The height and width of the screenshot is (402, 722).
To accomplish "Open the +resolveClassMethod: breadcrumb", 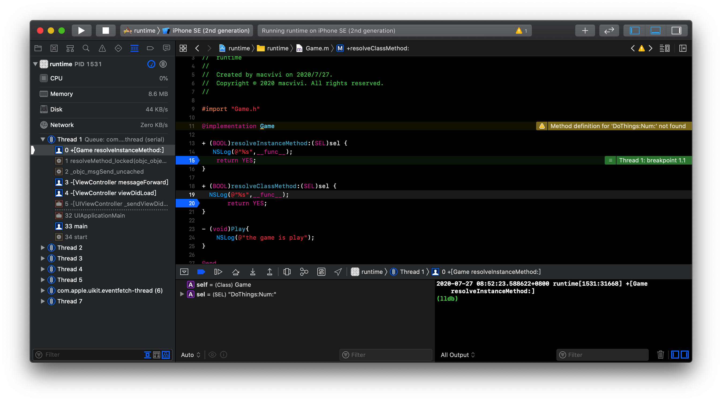I will (373, 48).
